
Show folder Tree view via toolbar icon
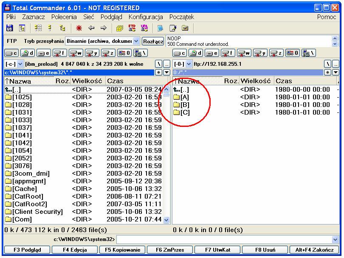point(62,28)
